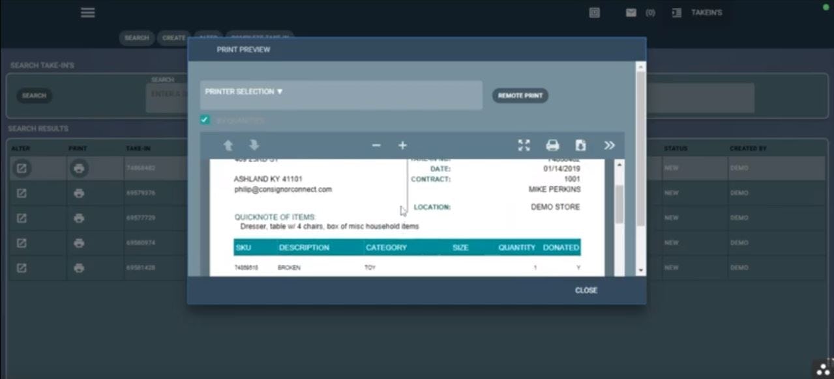This screenshot has width=834, height=379.
Task: Expand the TAKEIN'S menu
Action: pyautogui.click(x=697, y=12)
